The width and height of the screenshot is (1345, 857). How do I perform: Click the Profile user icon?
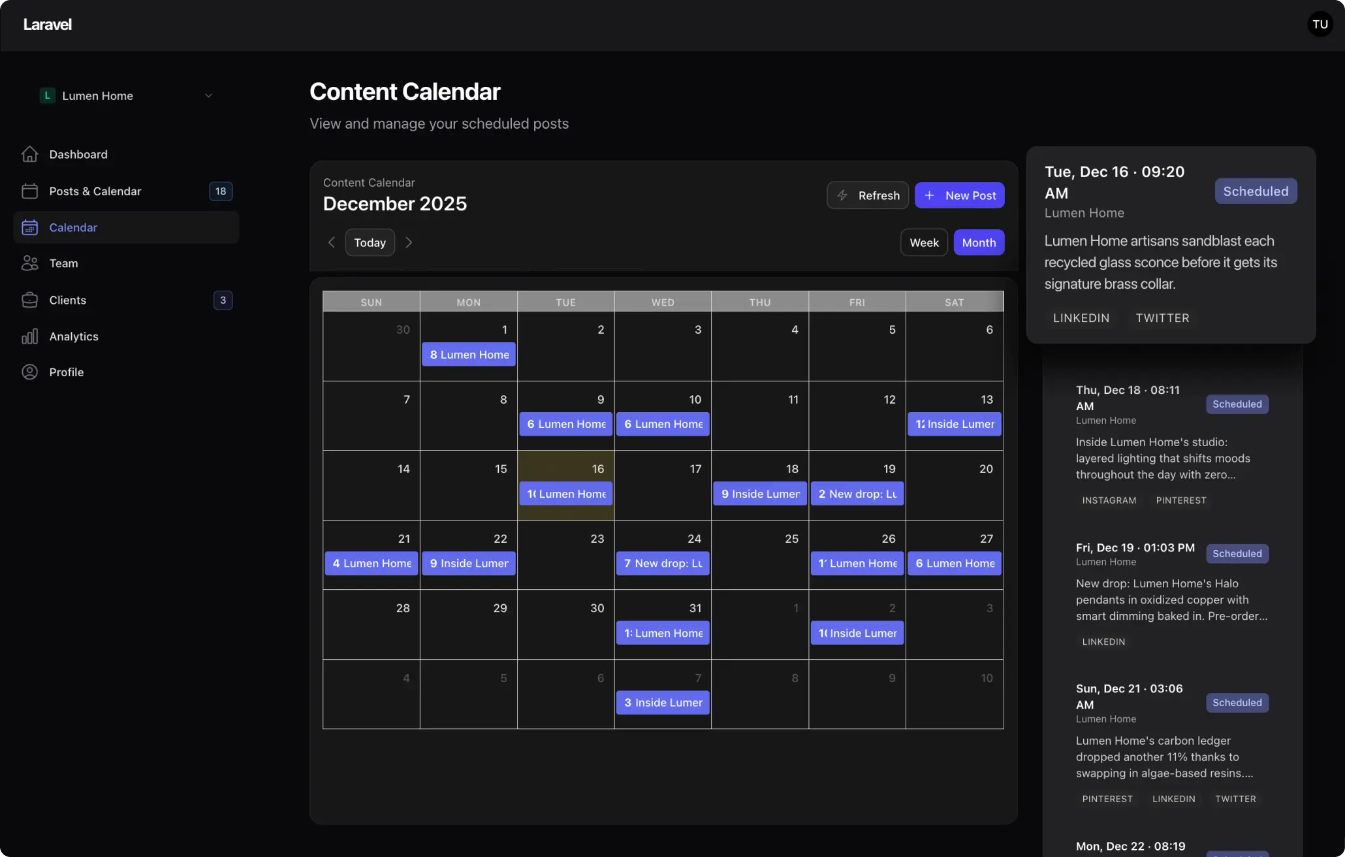click(30, 372)
